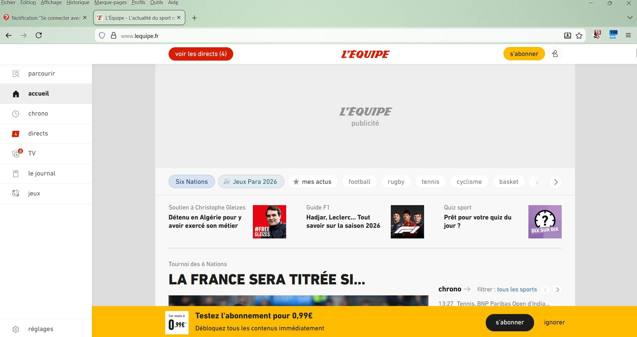Select the football category chip
637x337 pixels.
coord(359,182)
